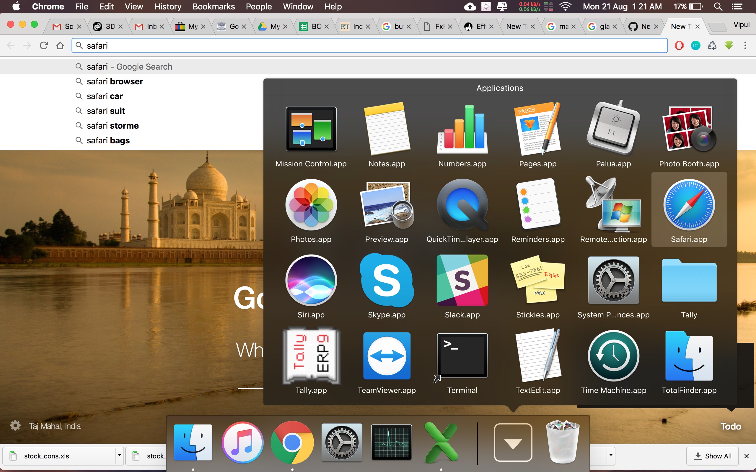Choose 'safari - Google Search' suggestion
Viewport: 756px width, 472px height.
pyautogui.click(x=378, y=66)
